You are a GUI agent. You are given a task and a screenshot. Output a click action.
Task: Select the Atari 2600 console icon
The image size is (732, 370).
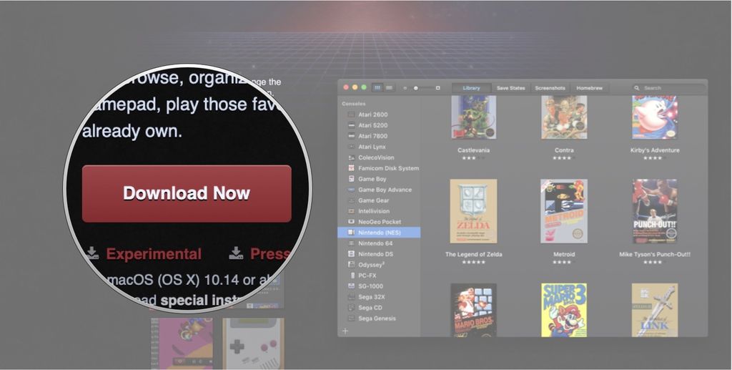click(x=352, y=115)
